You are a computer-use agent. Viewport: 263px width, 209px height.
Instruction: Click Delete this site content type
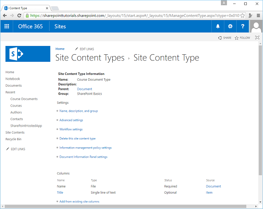77,138
